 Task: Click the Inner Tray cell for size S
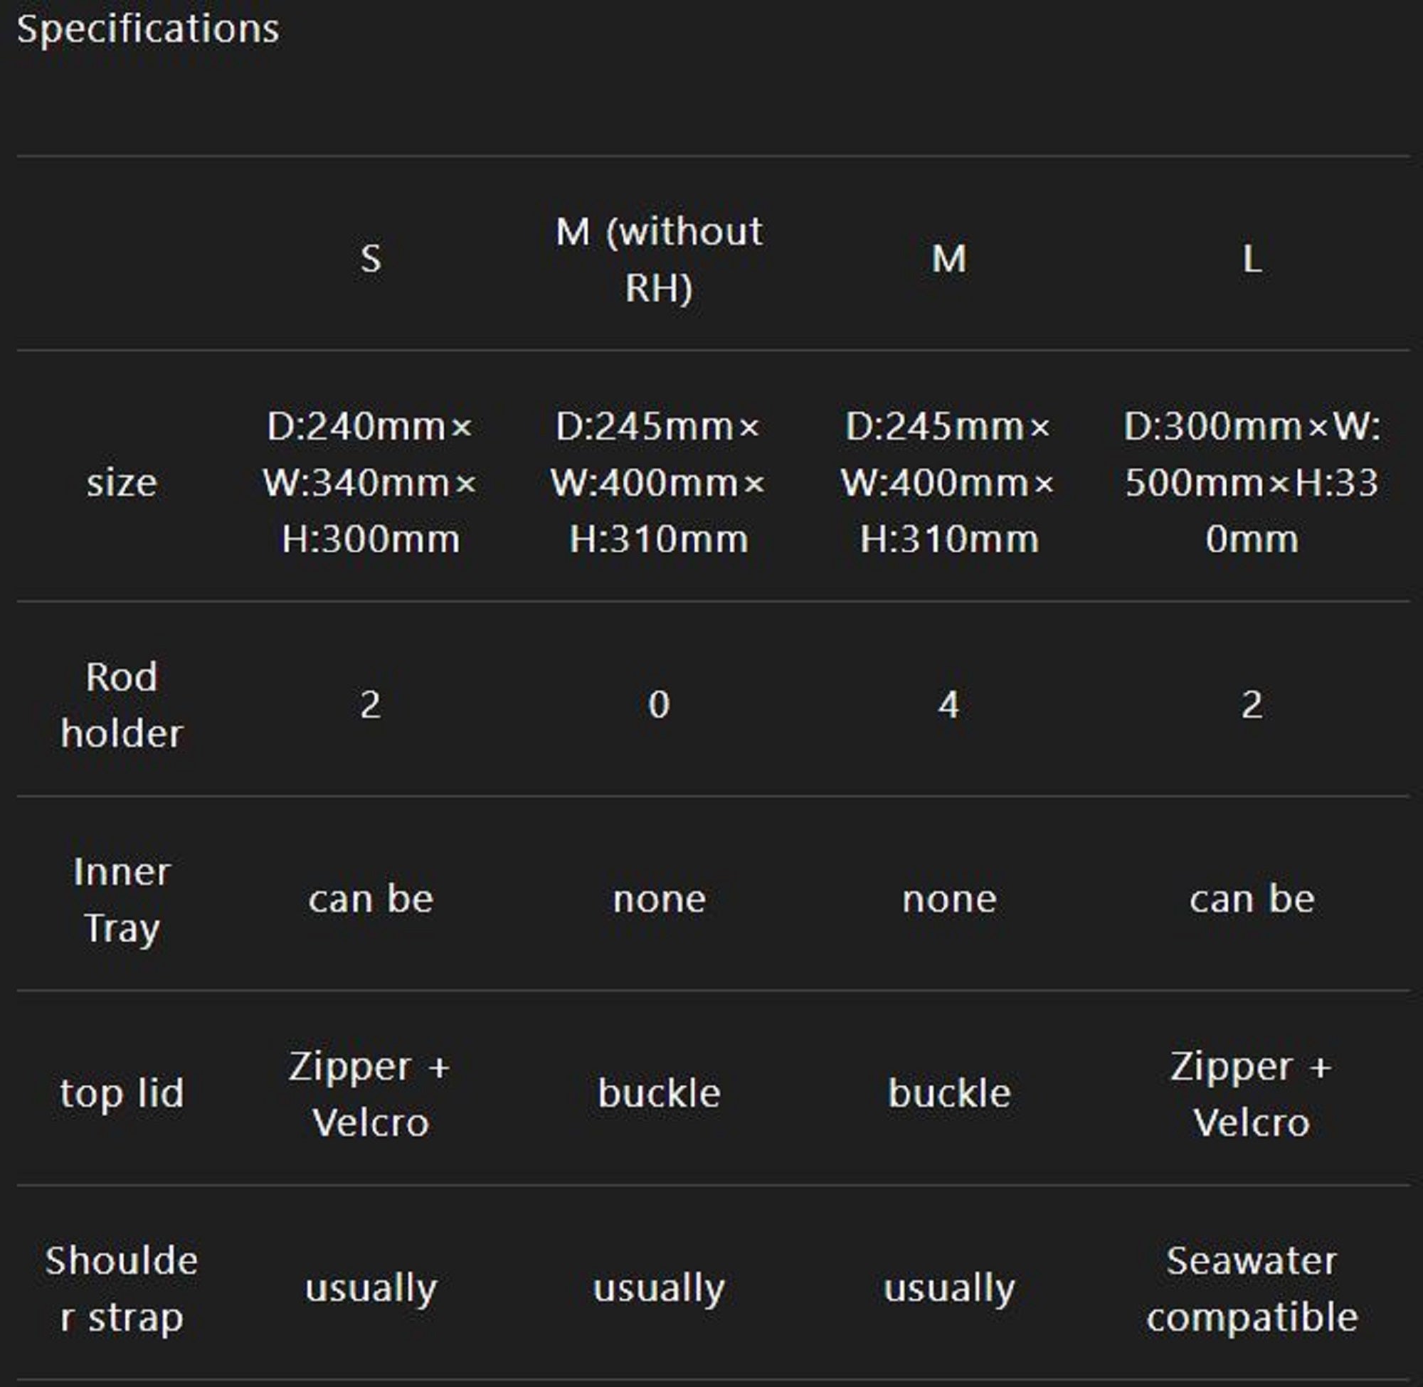(370, 899)
